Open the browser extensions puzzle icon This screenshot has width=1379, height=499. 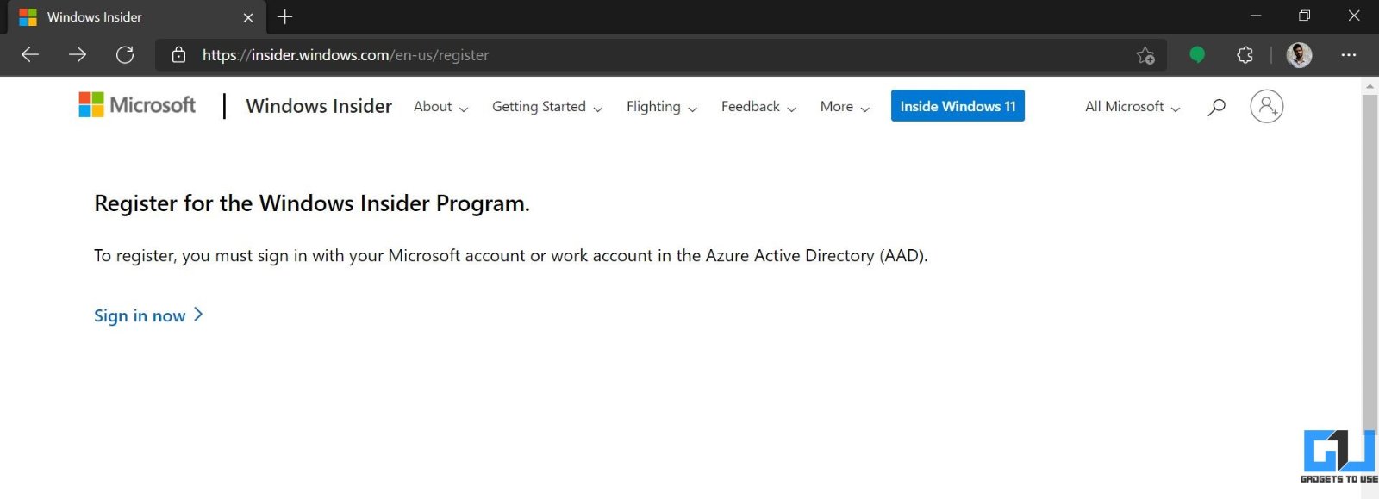click(1245, 55)
